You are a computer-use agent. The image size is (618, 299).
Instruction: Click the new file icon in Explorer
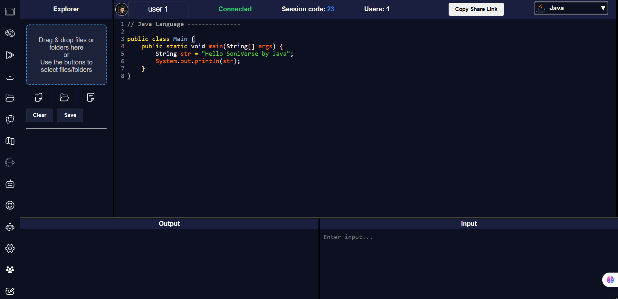(38, 97)
